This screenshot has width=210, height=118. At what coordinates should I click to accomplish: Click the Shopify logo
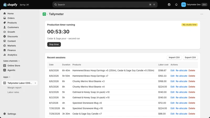click(x=10, y=5)
